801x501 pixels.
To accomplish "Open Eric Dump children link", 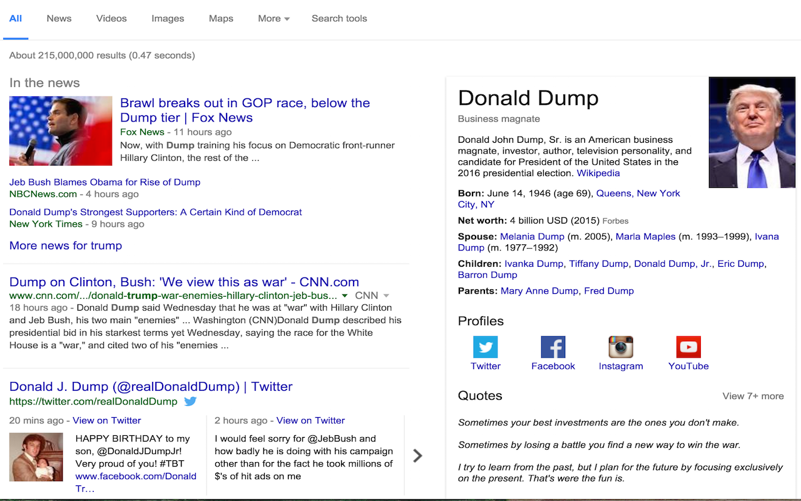I will pyautogui.click(x=741, y=264).
